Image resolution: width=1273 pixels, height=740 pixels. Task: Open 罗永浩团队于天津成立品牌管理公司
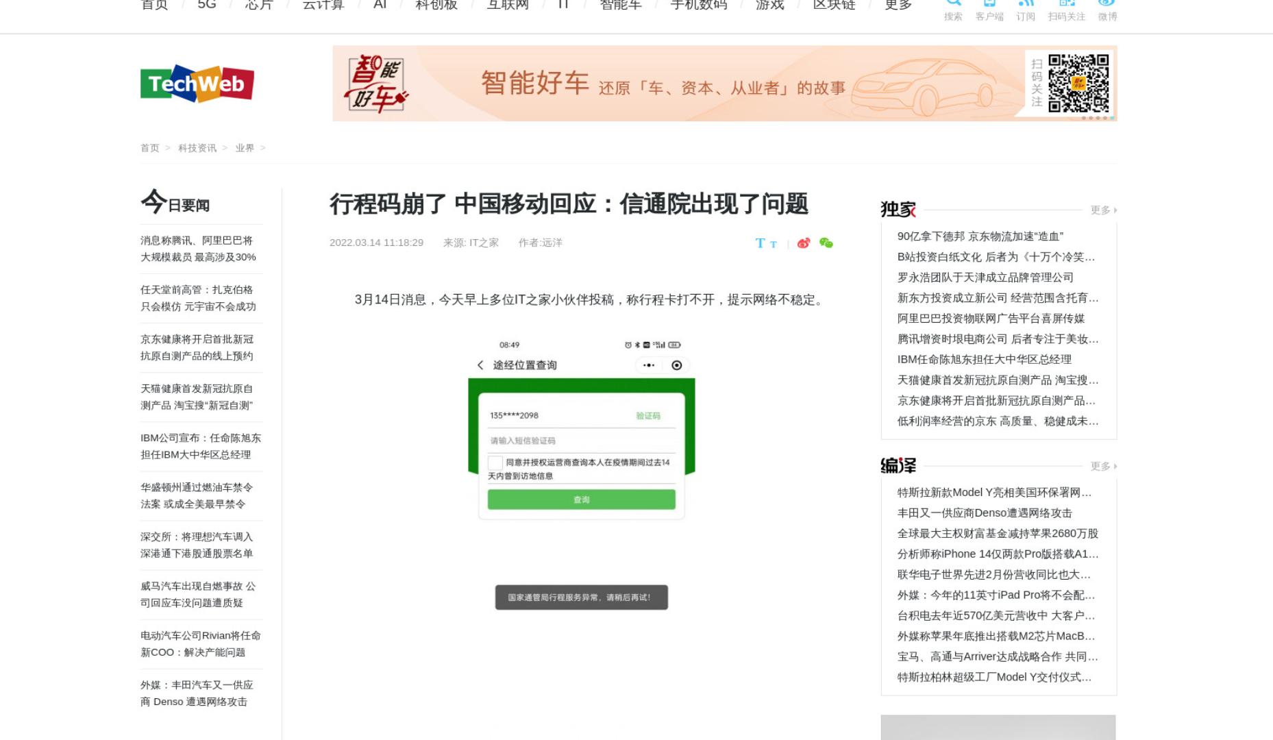click(985, 277)
